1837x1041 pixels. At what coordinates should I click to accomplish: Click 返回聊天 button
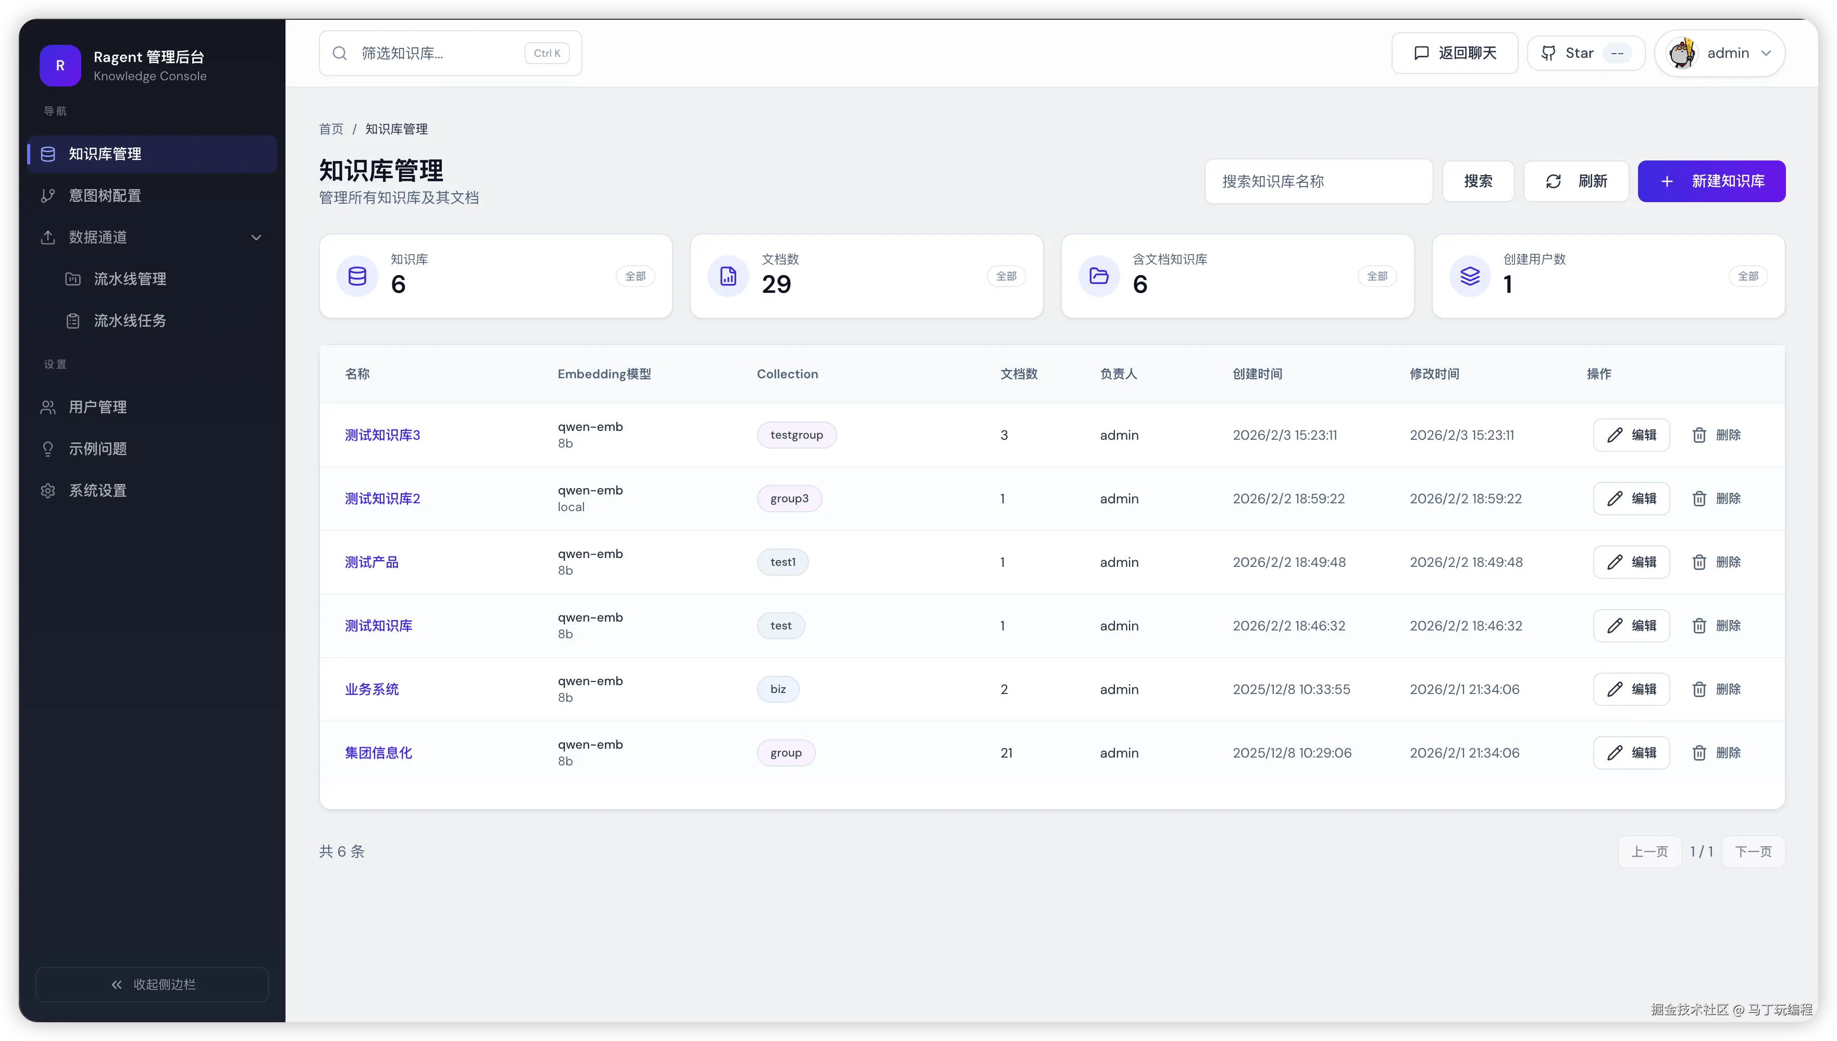pyautogui.click(x=1454, y=53)
